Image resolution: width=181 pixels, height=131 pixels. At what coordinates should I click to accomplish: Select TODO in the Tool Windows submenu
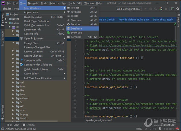83,16
